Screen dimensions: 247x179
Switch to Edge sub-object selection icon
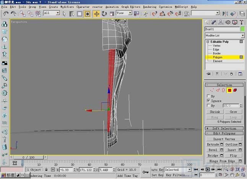[218, 90]
